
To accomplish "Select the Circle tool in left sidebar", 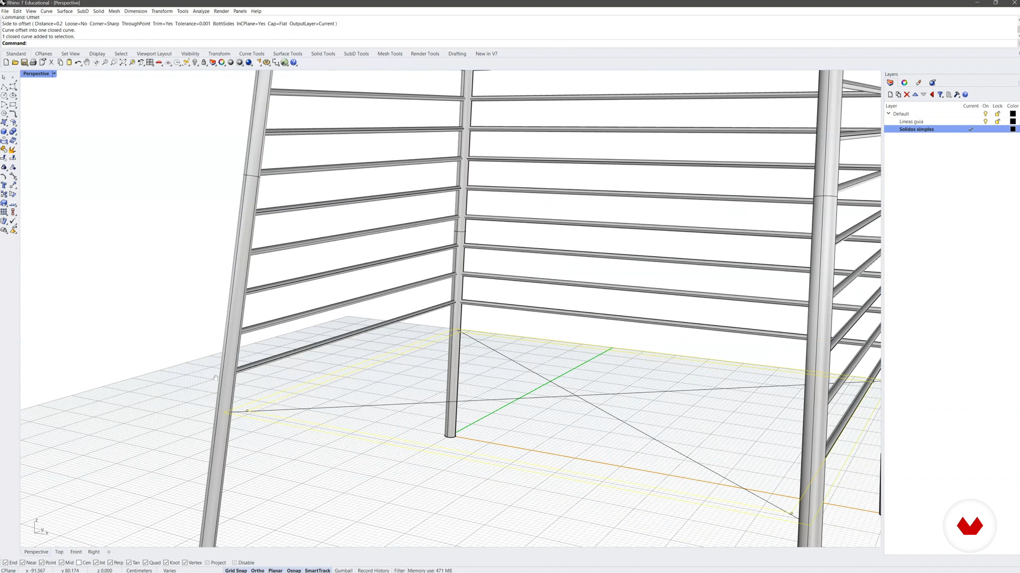I will pyautogui.click(x=4, y=95).
